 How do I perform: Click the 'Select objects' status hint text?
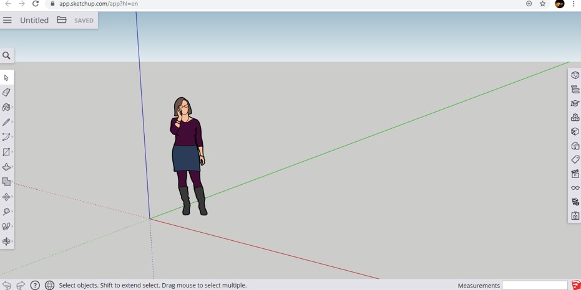153,286
